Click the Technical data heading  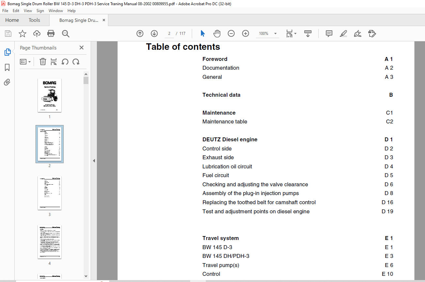click(221, 95)
